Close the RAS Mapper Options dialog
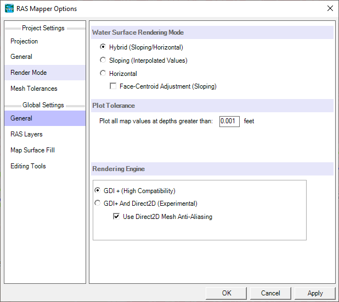Screen dimensions: 339x302 (x=330, y=8)
